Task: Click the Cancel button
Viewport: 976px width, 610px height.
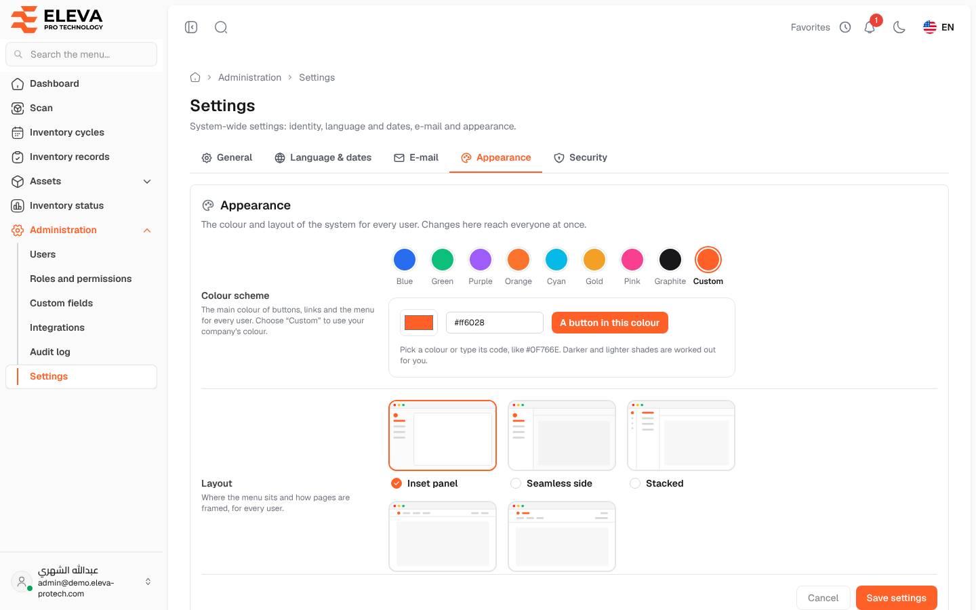Action: tap(823, 598)
